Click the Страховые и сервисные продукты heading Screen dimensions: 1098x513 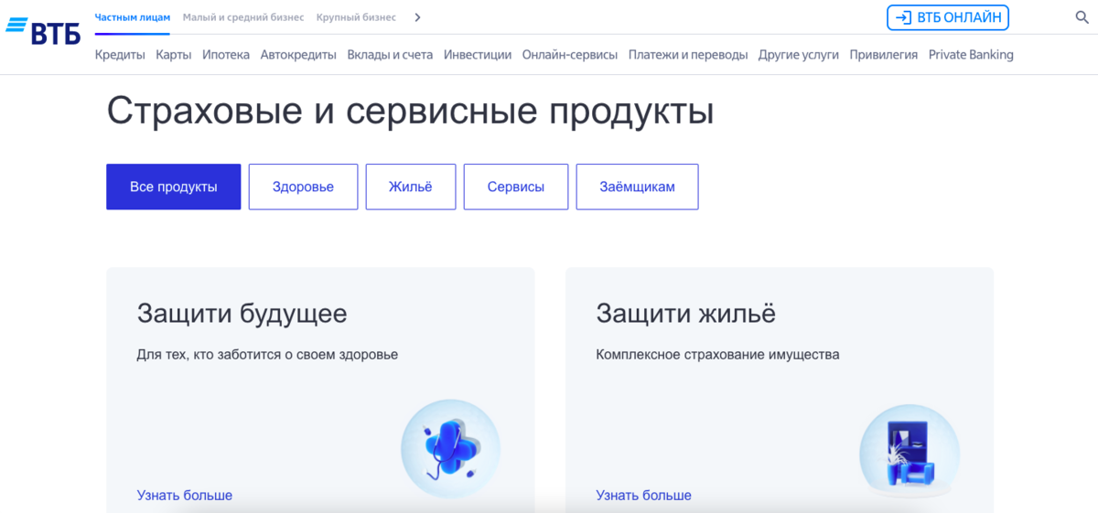click(x=411, y=112)
